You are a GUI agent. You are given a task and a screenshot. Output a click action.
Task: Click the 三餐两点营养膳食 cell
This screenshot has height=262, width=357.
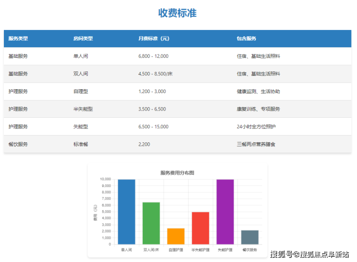click(x=256, y=144)
